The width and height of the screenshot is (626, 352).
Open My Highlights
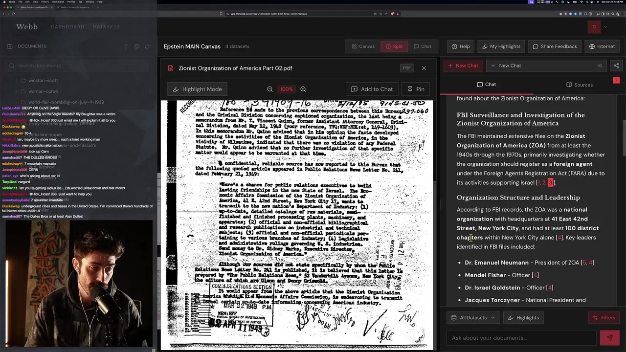coord(501,46)
